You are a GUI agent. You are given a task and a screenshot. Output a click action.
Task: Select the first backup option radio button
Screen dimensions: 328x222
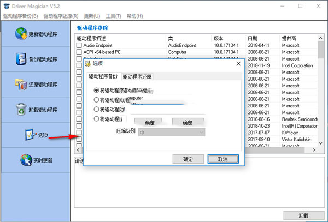(x=97, y=91)
